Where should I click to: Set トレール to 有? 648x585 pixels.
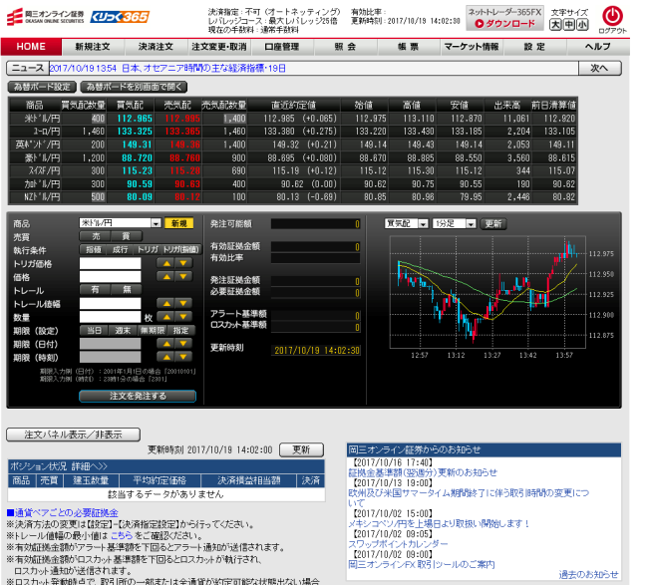coord(96,290)
